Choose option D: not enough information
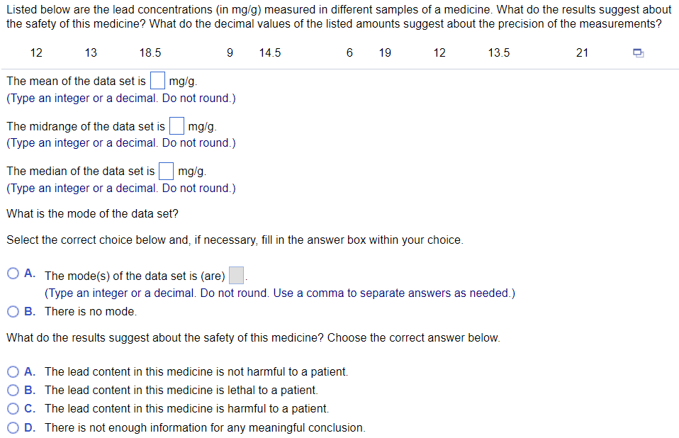The width and height of the screenshot is (679, 438). tap(13, 427)
